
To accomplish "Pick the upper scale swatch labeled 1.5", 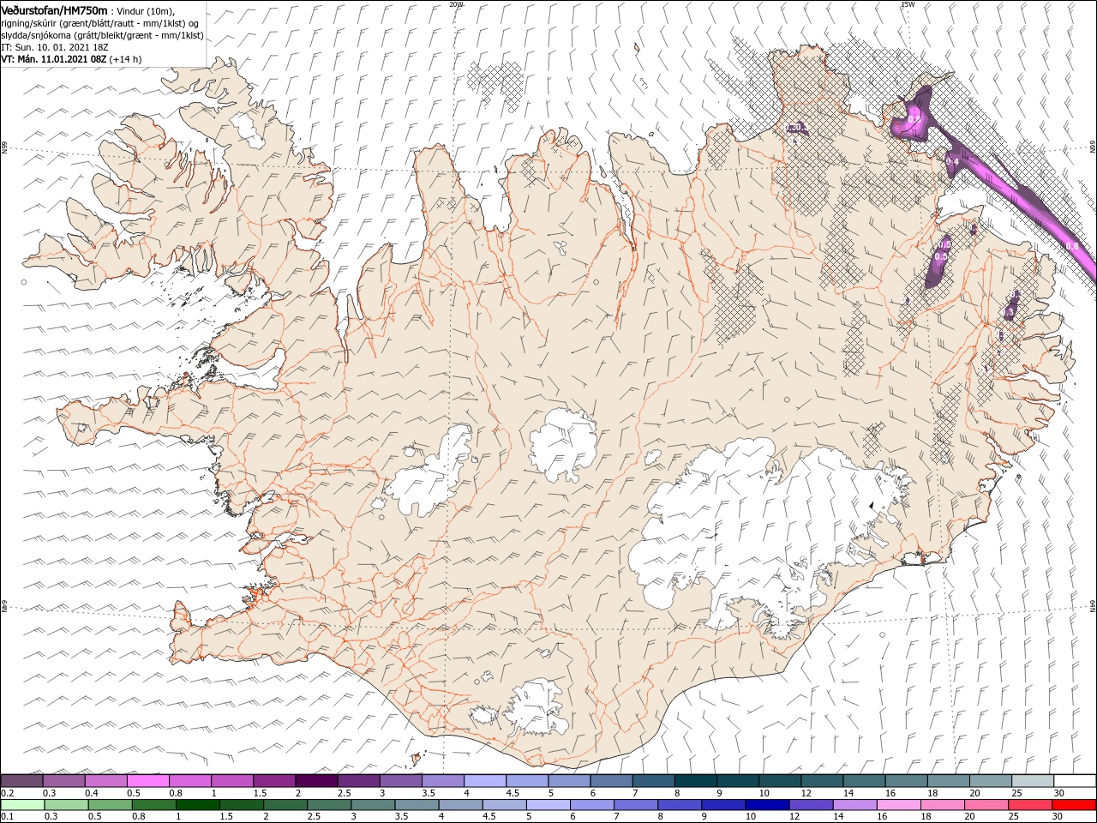I will pyautogui.click(x=274, y=781).
